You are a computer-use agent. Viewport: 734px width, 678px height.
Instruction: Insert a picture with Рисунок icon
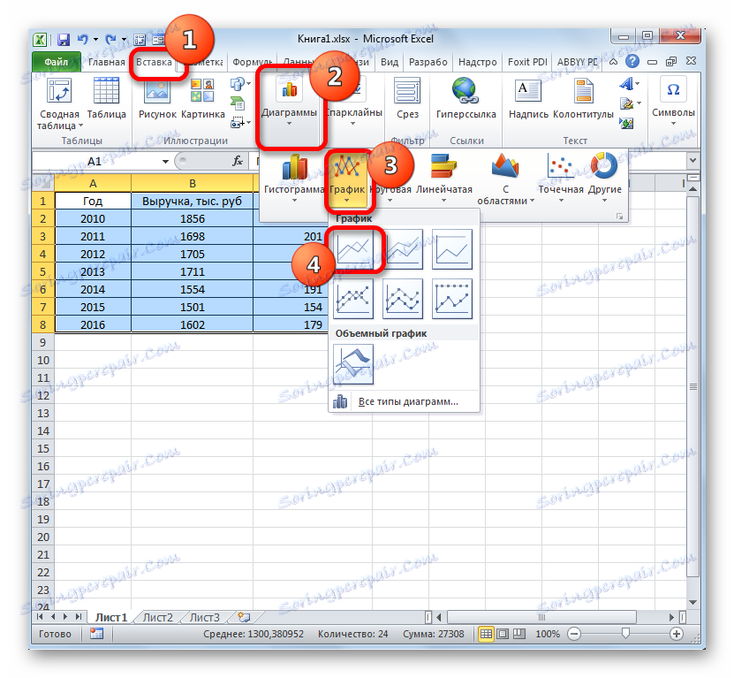point(157,98)
